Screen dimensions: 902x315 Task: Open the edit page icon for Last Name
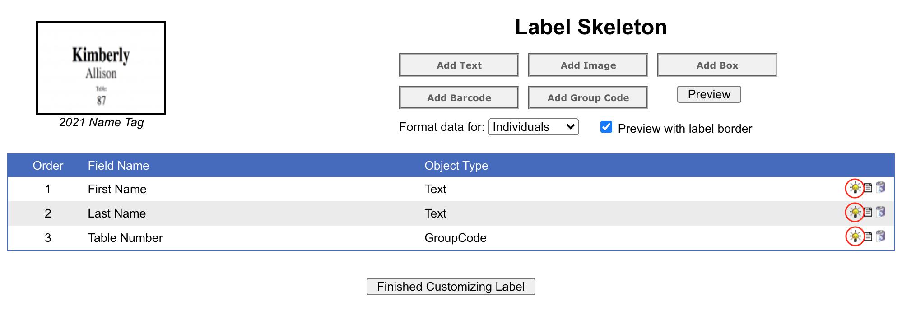coord(868,212)
